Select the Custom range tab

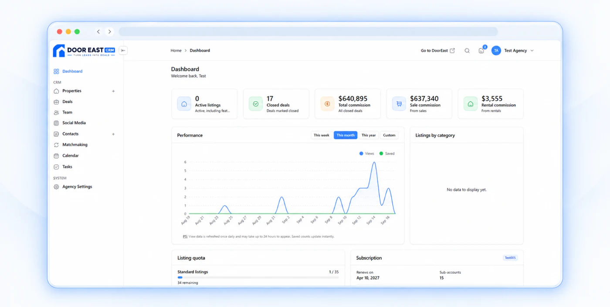pos(389,135)
